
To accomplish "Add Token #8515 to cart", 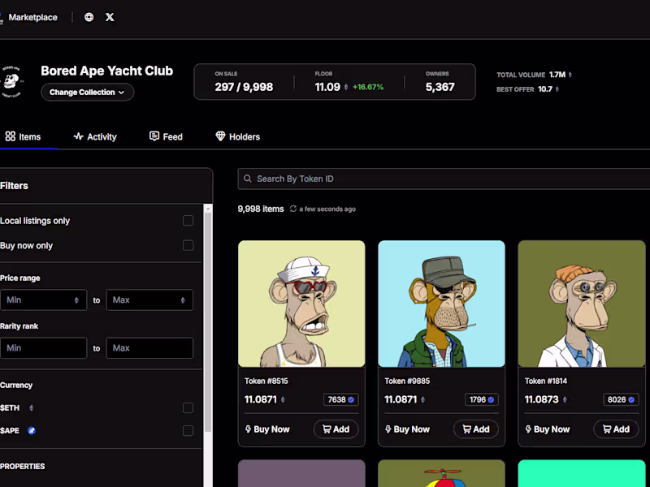I will [336, 429].
